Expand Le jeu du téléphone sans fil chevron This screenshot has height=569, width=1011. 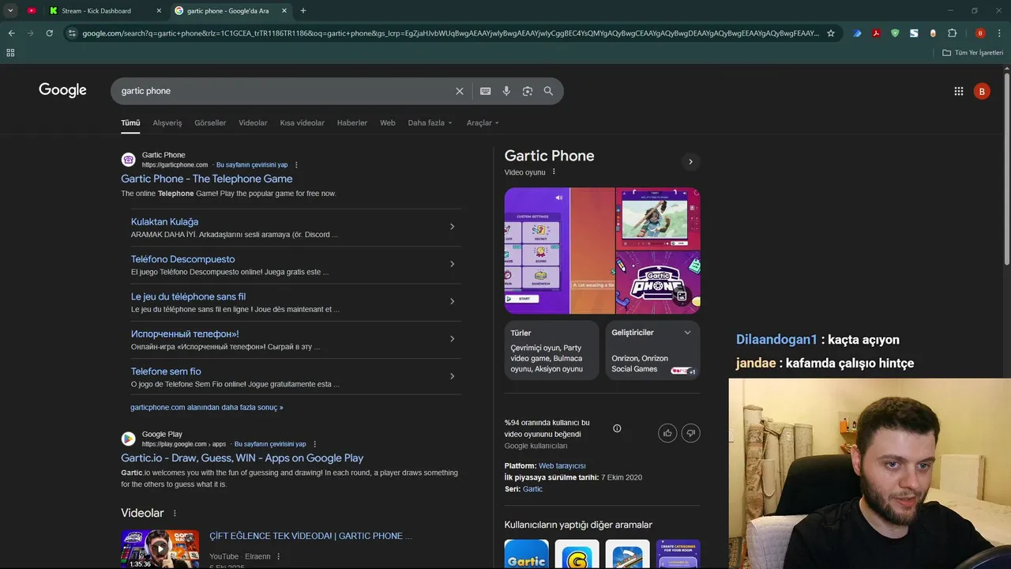[452, 301]
